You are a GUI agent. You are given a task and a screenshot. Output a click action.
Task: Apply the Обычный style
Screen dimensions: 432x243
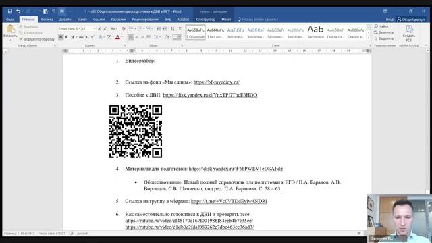tap(196, 32)
